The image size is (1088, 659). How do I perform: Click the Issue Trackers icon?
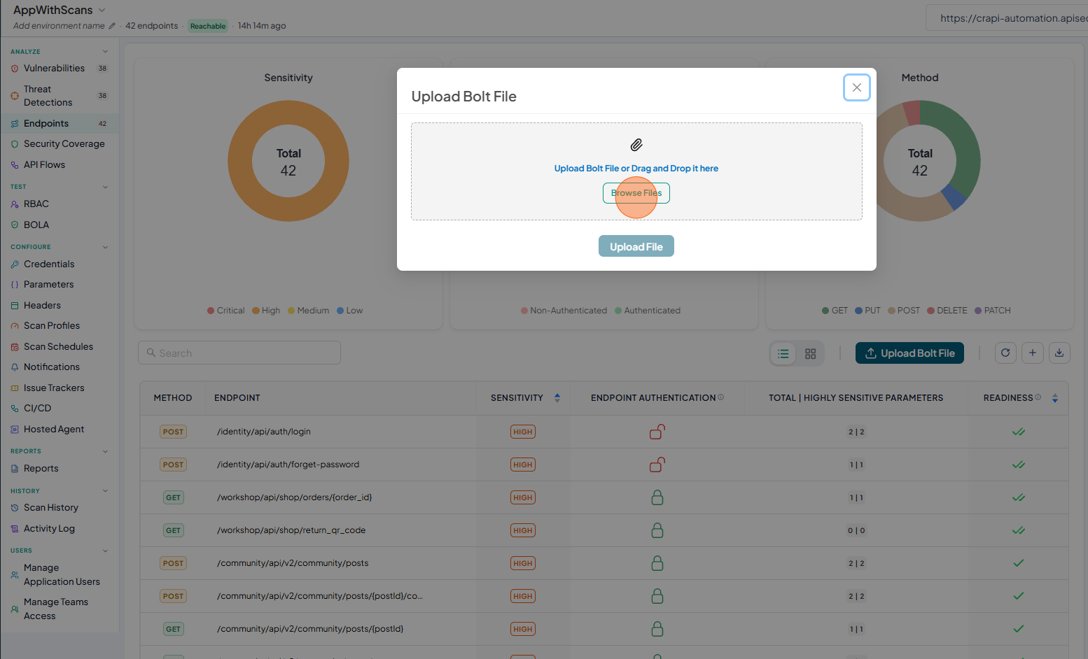[15, 388]
